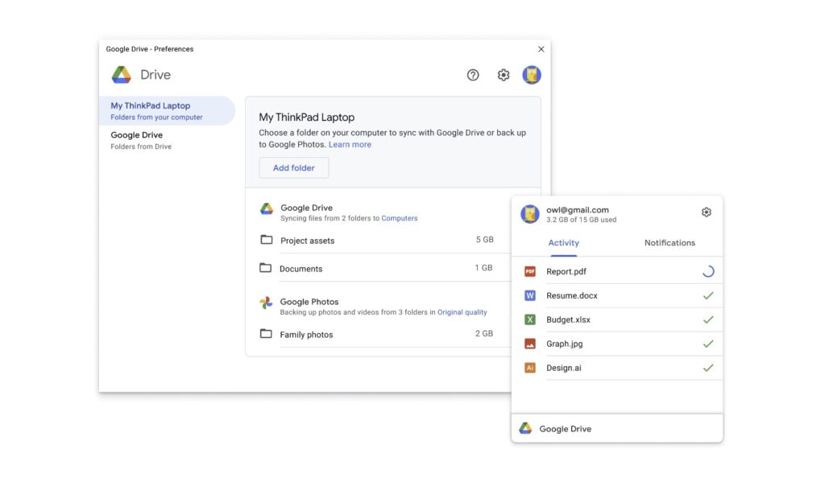Click the Graph.jpg file name
The image size is (825, 503).
(x=565, y=344)
